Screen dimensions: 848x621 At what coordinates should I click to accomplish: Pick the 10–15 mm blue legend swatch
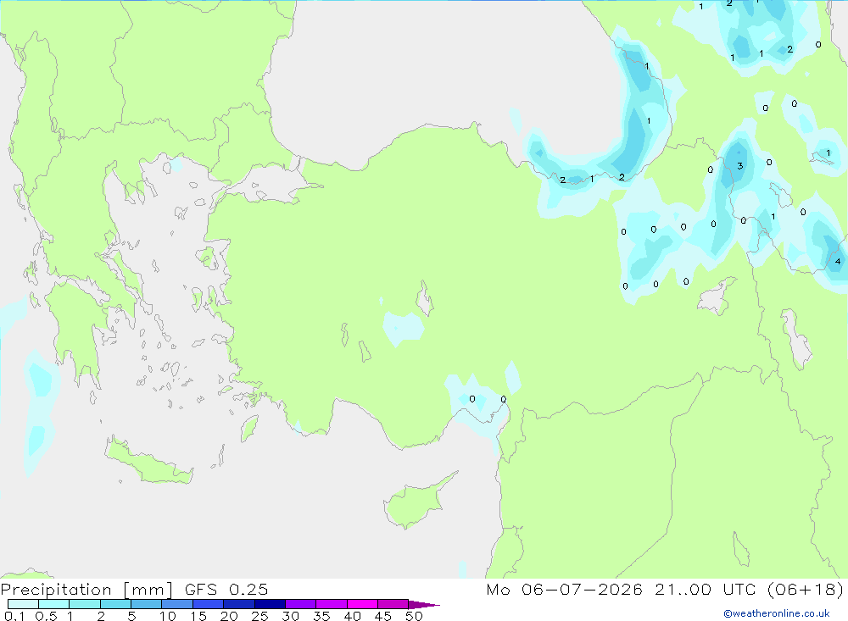177,604
